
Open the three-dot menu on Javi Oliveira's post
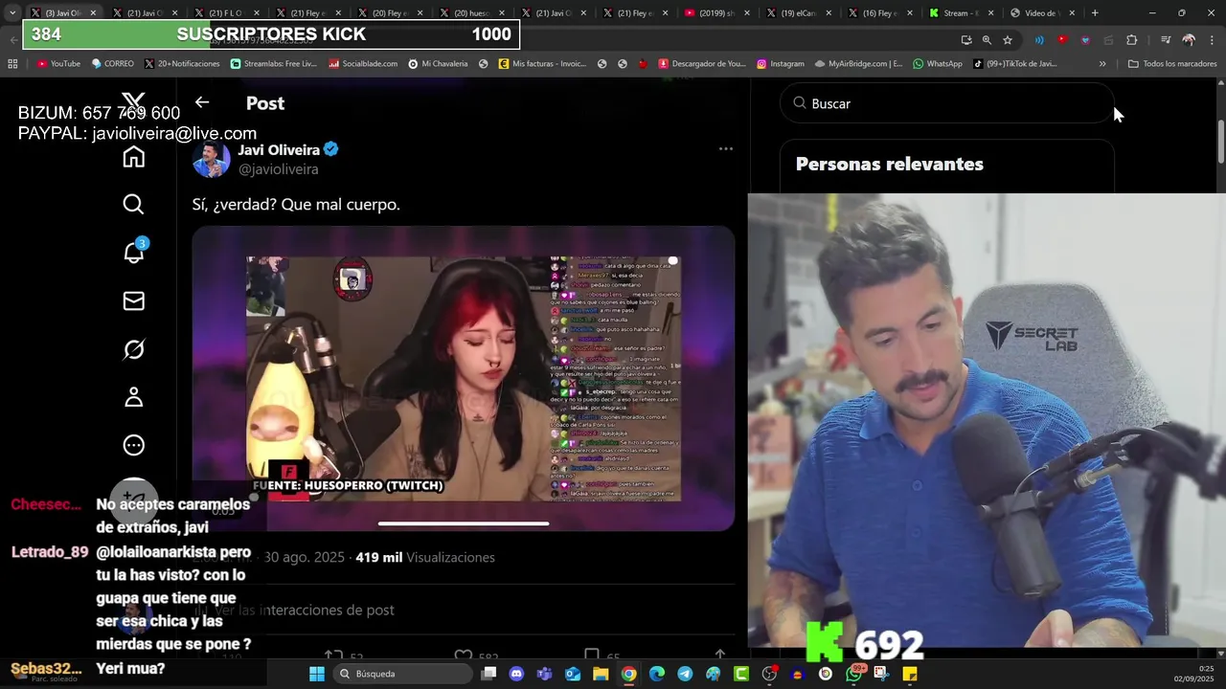pyautogui.click(x=726, y=148)
